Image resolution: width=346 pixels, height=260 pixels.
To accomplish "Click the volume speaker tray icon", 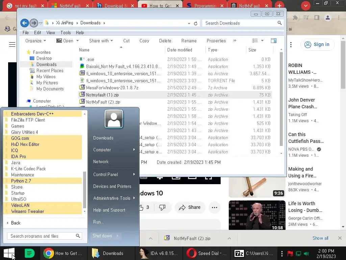I will point(306,253).
